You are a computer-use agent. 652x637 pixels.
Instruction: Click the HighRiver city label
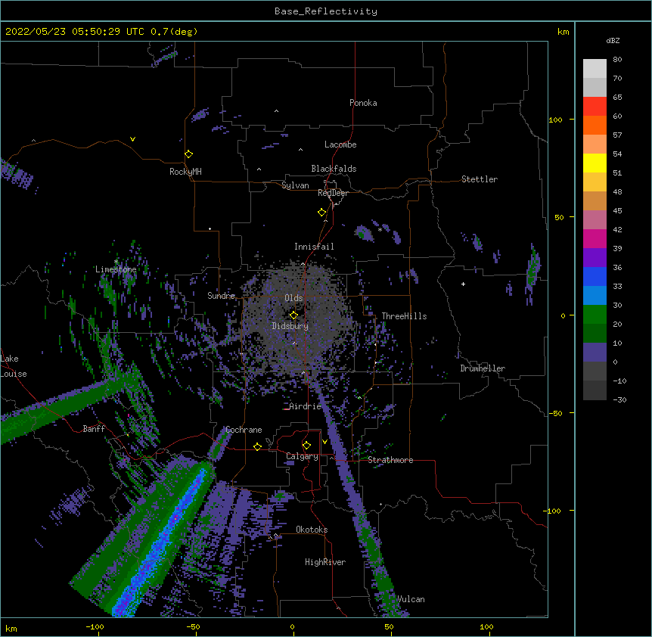tap(325, 562)
